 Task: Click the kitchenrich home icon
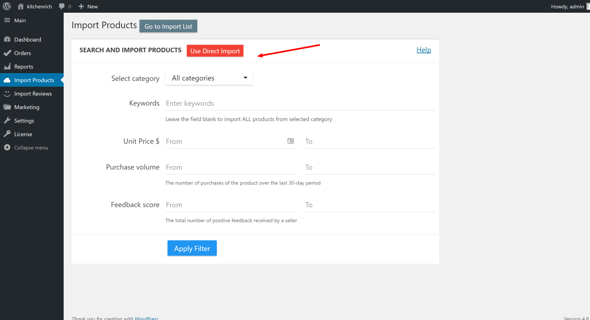(x=21, y=6)
